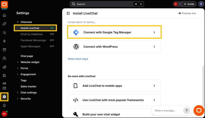Image resolution: width=205 pixels, height=118 pixels.
Task: Open the Reports bar chart icon
Action: tap(4, 67)
